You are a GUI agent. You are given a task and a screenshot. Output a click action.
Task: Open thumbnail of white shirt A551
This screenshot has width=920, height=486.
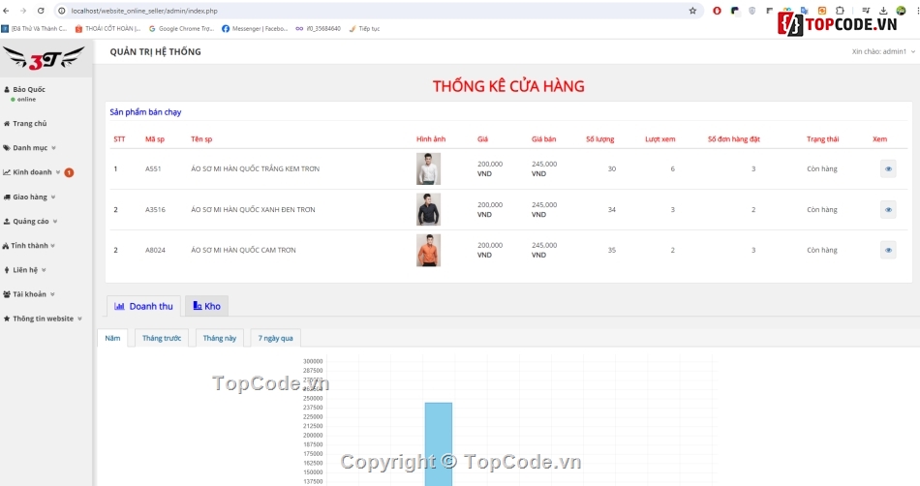(x=428, y=168)
